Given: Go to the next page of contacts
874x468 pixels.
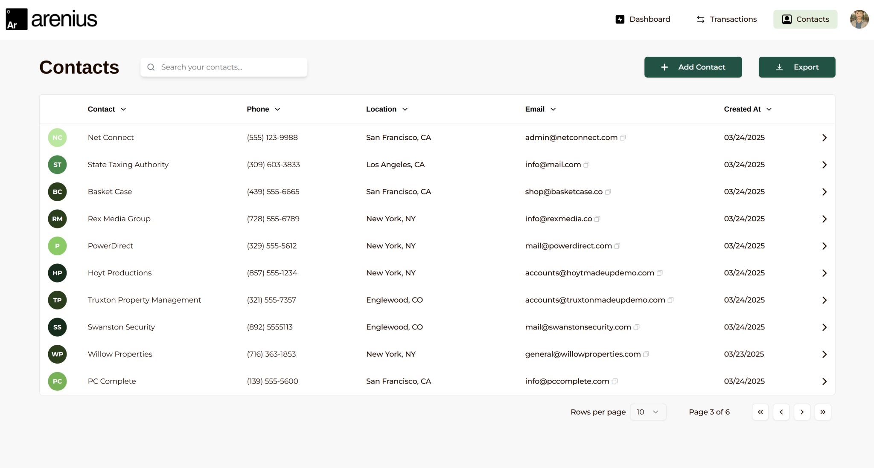Looking at the screenshot, I should pyautogui.click(x=802, y=412).
